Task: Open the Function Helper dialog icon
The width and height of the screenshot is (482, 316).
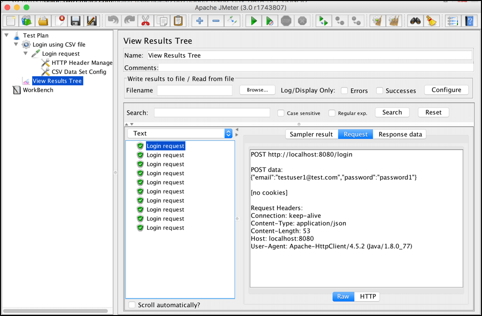Action: [453, 21]
